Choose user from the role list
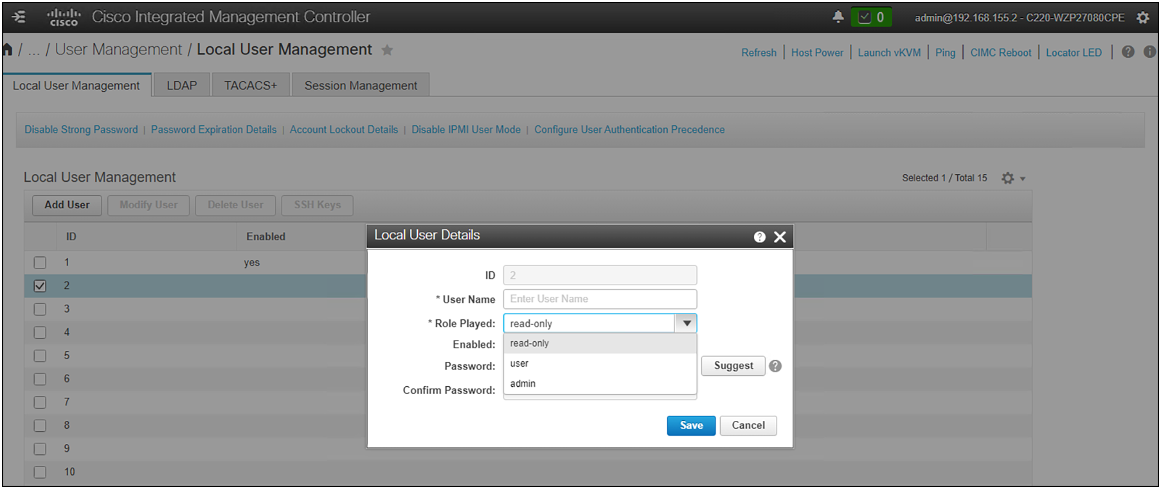This screenshot has height=489, width=1161. [600, 363]
